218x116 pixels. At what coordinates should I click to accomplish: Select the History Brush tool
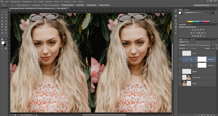6,24
